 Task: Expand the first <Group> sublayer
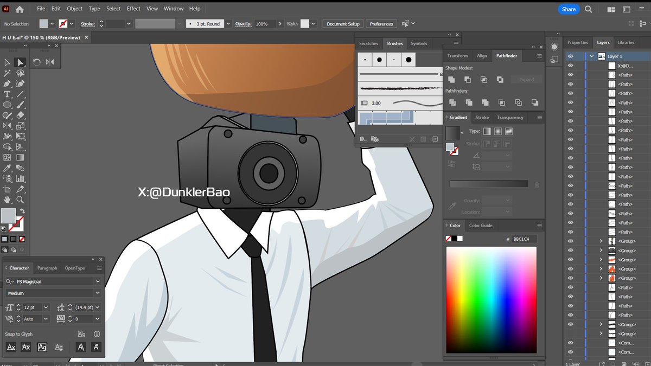point(601,241)
